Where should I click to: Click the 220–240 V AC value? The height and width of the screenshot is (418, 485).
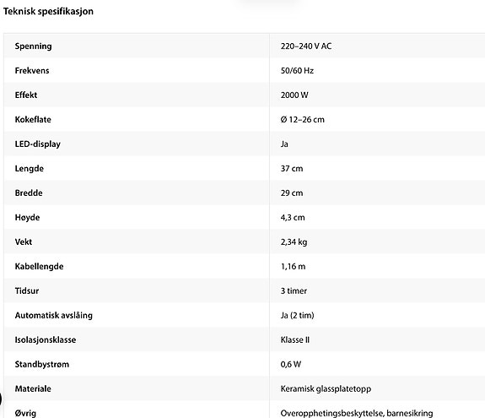[x=306, y=46]
